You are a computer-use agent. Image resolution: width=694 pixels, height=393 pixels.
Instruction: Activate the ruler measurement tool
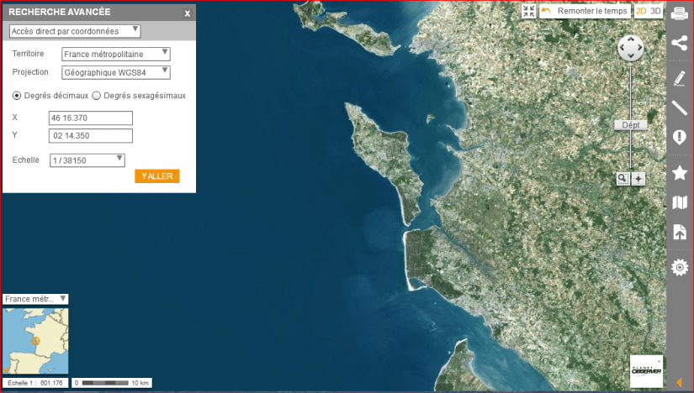coord(680,107)
